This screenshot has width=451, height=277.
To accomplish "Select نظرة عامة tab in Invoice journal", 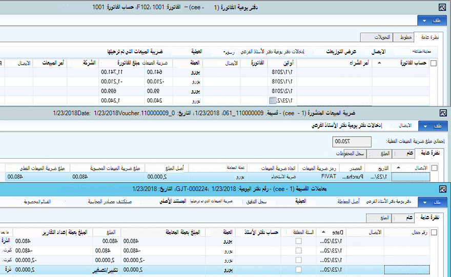I will (429, 37).
